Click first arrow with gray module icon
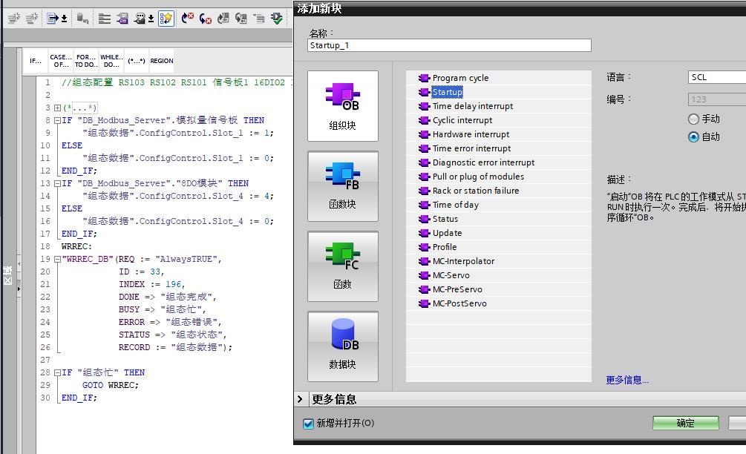Image resolution: width=746 pixels, height=454 pixels. (x=223, y=19)
